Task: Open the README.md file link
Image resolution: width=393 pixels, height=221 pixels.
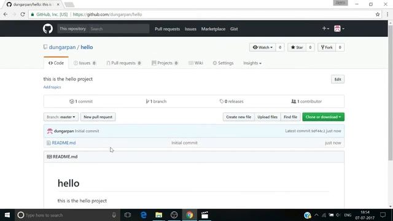Action: point(64,143)
